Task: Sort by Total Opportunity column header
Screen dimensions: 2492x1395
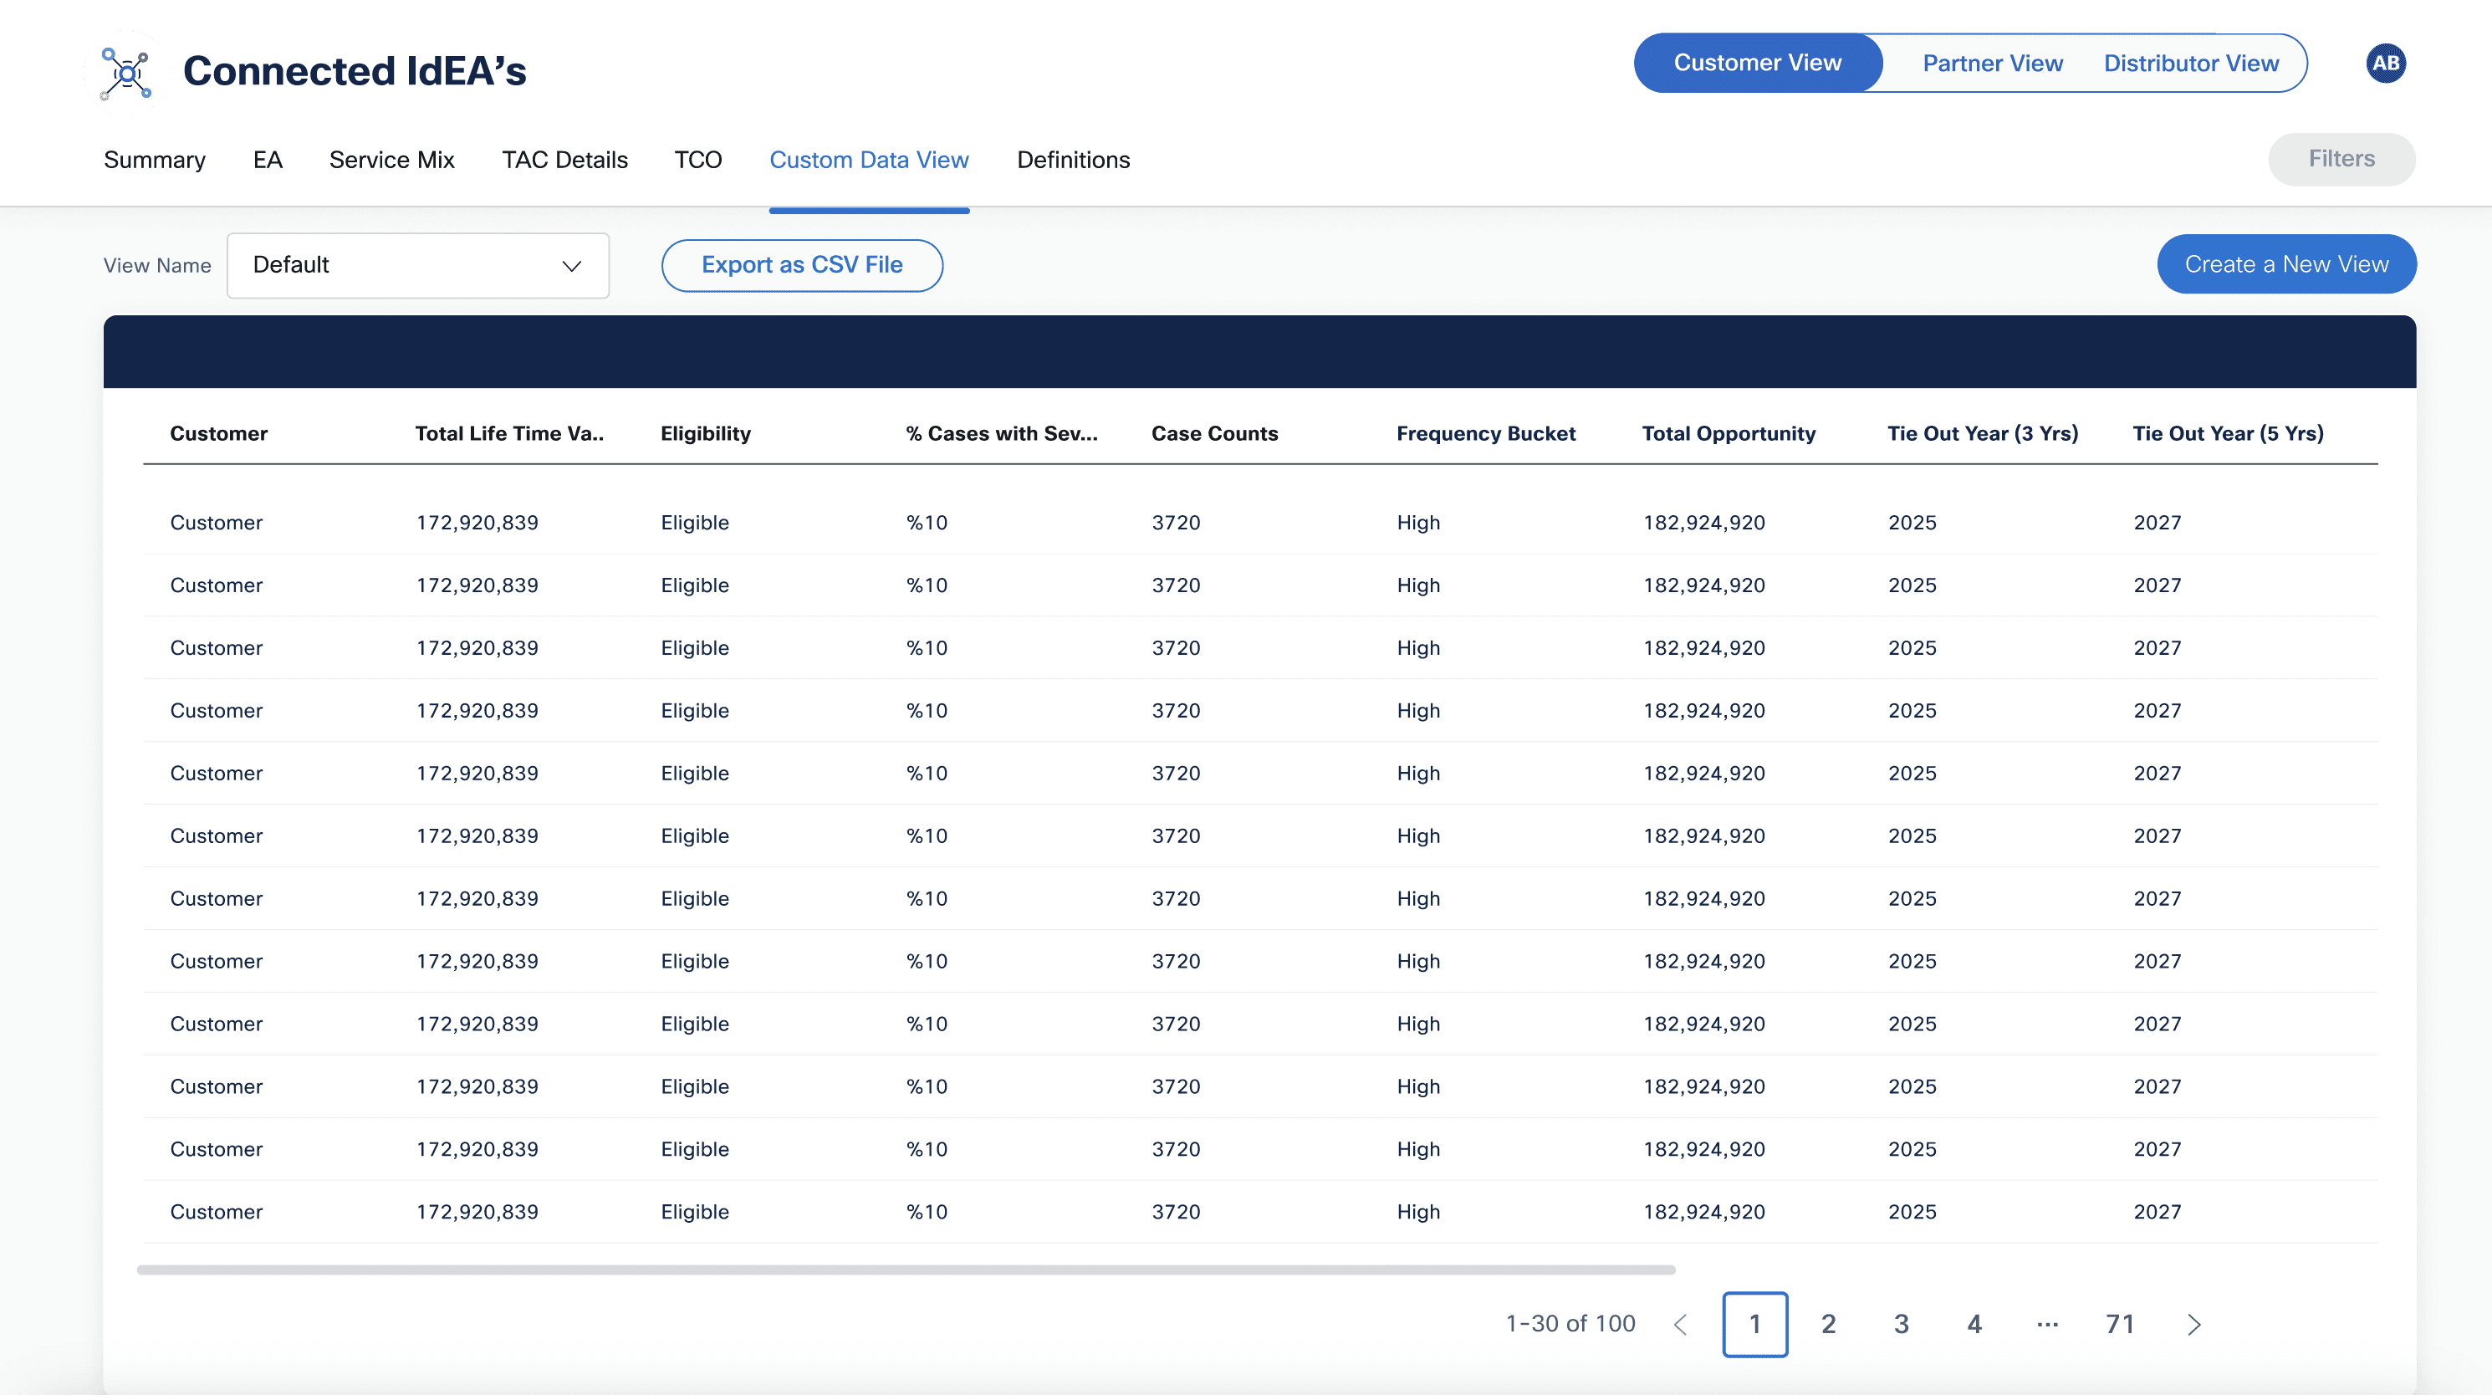Action: (x=1728, y=433)
